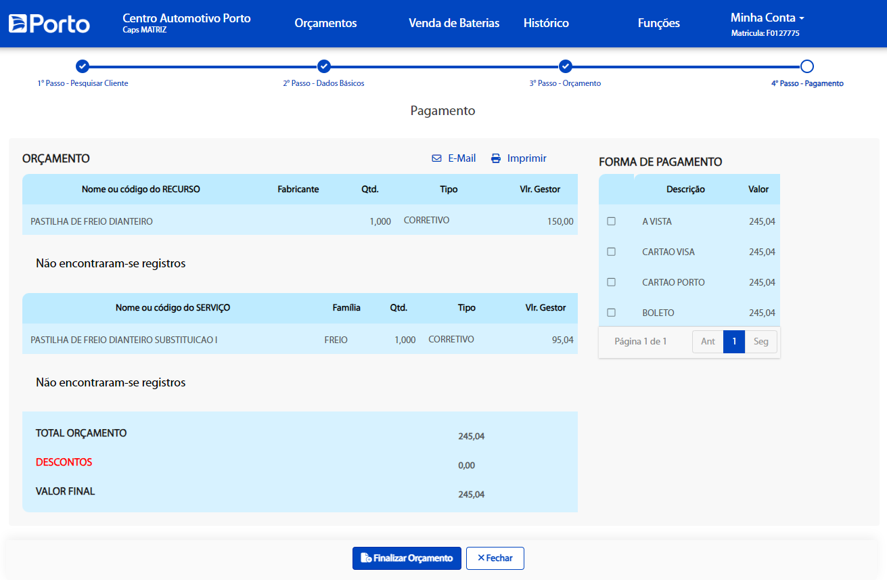Click 'Centro Automotivo Porto' title

tap(187, 18)
